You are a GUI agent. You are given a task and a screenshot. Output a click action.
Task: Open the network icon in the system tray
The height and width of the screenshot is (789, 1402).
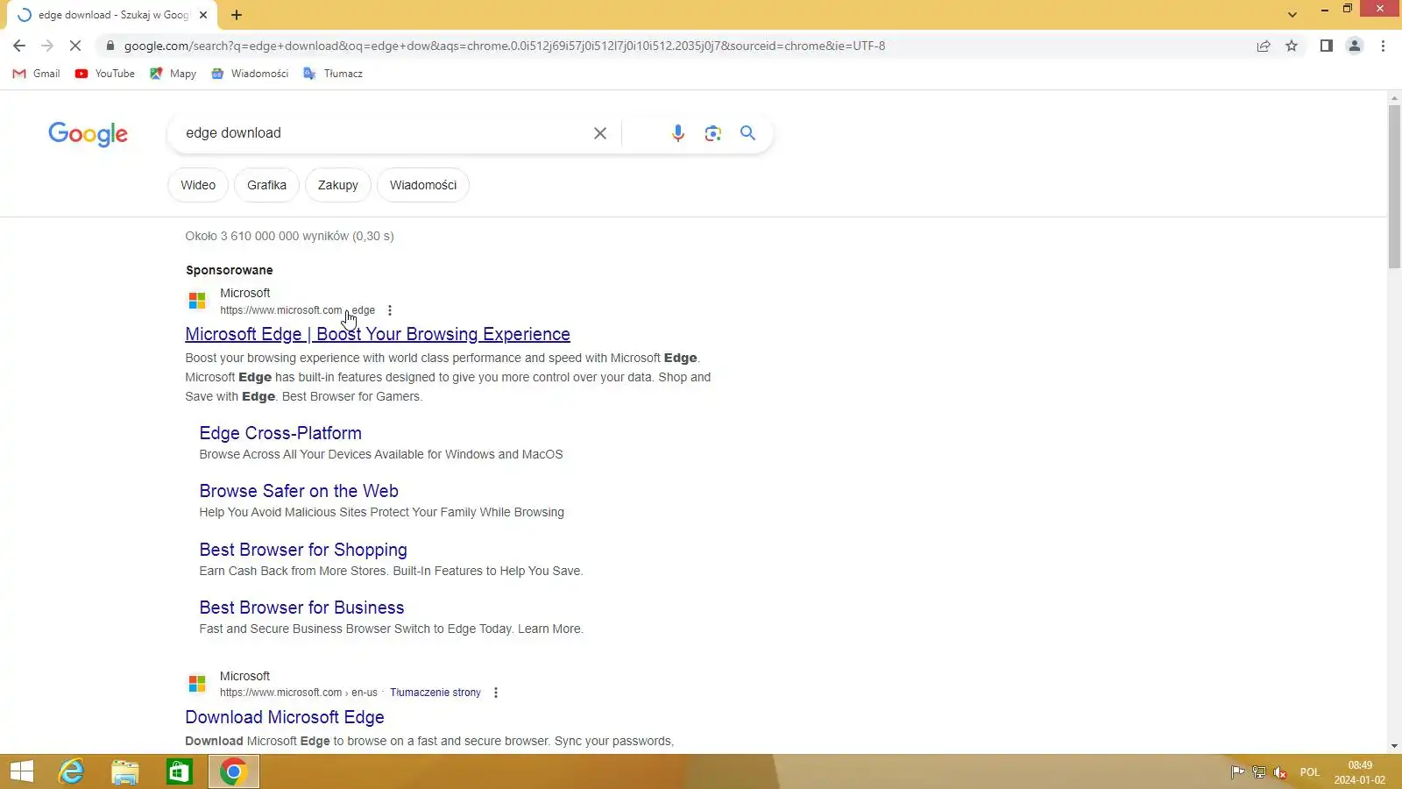(x=1259, y=772)
